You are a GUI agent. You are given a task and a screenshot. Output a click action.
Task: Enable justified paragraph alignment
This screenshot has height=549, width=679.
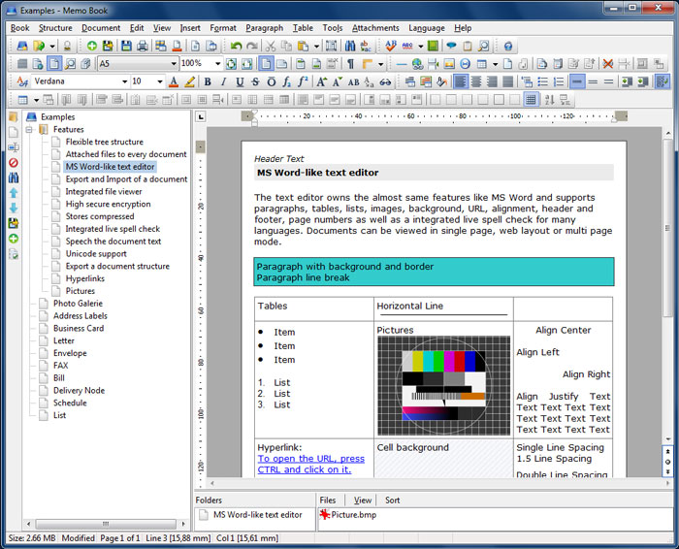(507, 81)
